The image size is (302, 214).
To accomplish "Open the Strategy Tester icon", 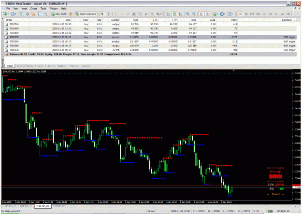I will [x=45, y=14].
